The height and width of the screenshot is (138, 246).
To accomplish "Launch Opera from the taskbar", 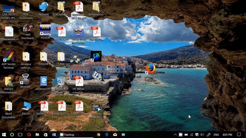I will tap(29, 135).
